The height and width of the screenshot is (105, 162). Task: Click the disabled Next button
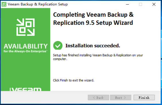121,97
